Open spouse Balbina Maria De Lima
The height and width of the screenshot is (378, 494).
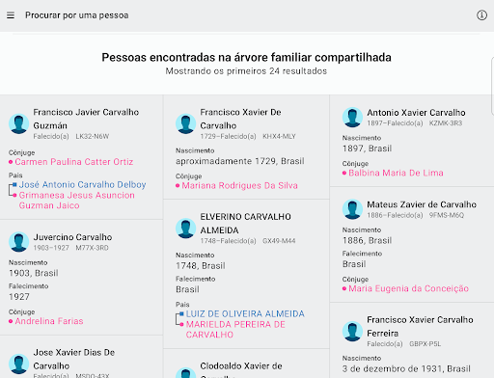(396, 173)
